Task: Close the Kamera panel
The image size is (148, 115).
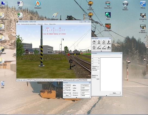Action: coord(90,83)
